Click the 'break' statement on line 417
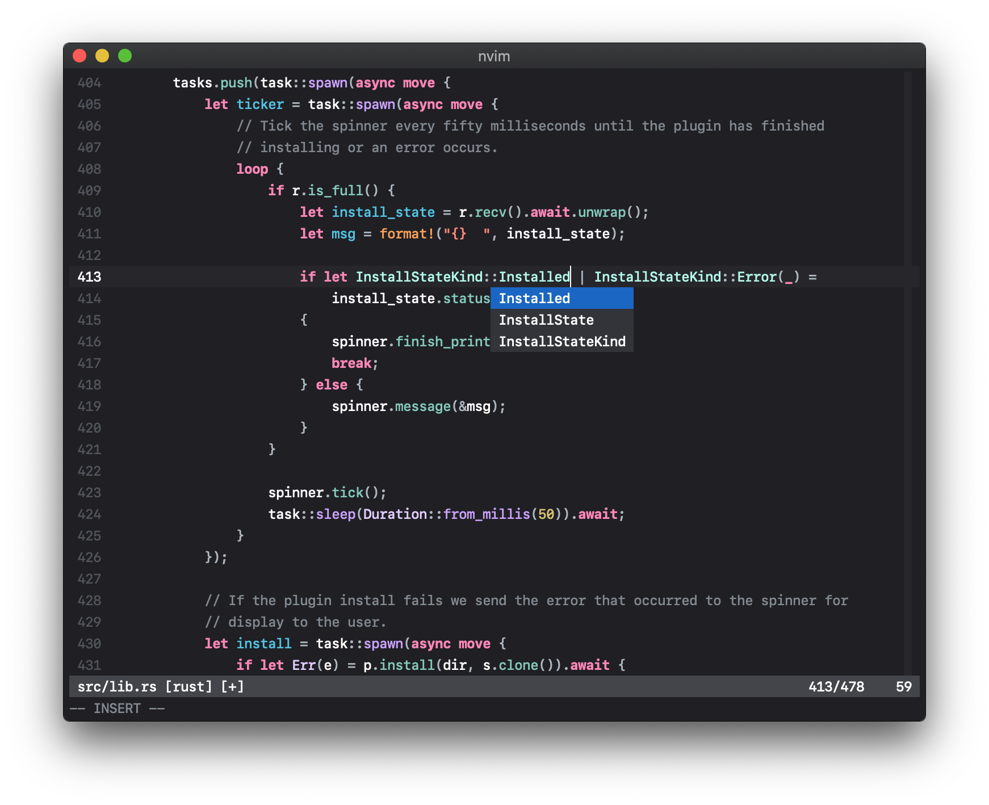 click(x=351, y=363)
